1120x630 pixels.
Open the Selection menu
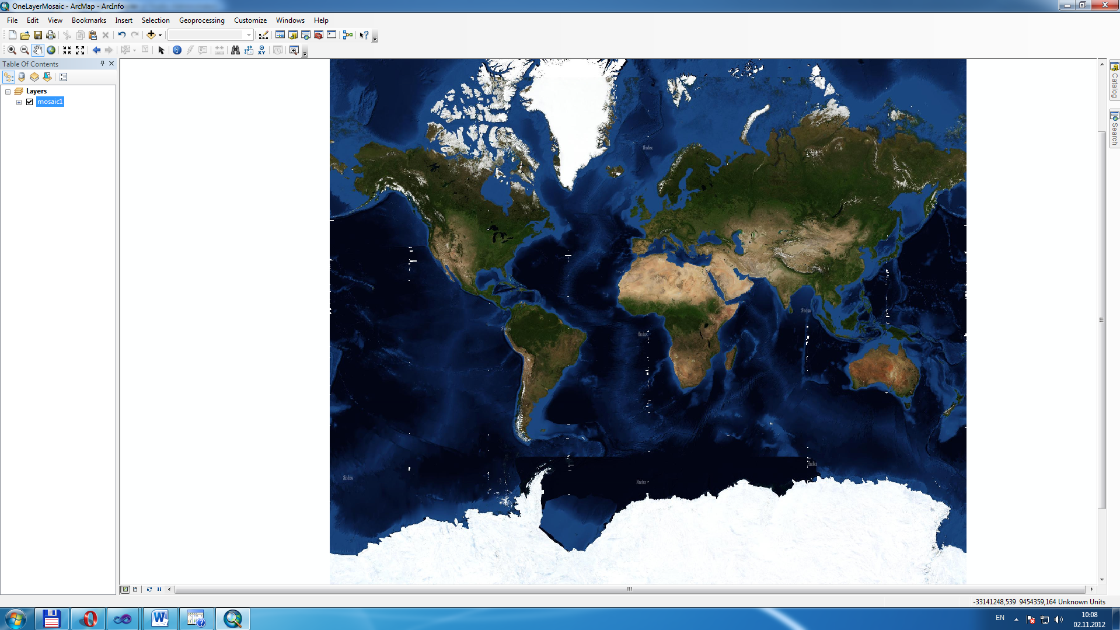156,20
